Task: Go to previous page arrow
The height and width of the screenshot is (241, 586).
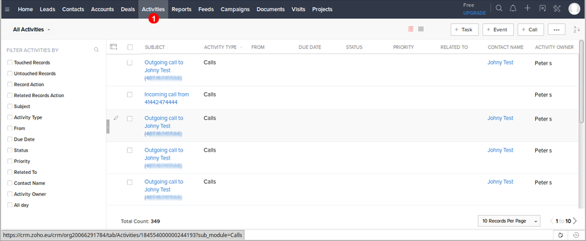Action: click(x=552, y=221)
